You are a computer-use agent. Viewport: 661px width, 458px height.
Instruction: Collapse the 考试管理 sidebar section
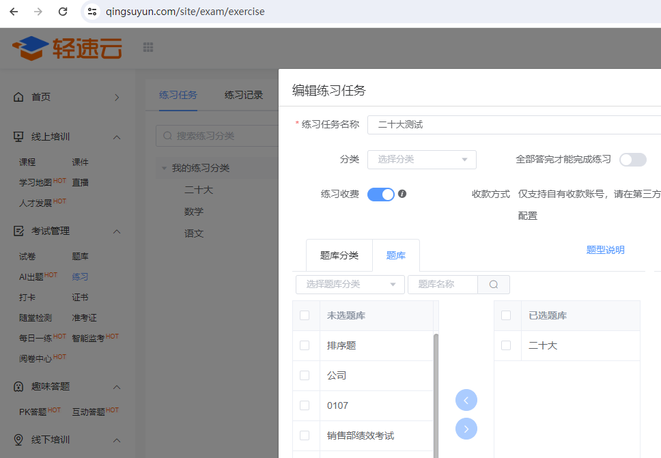pyautogui.click(x=116, y=231)
